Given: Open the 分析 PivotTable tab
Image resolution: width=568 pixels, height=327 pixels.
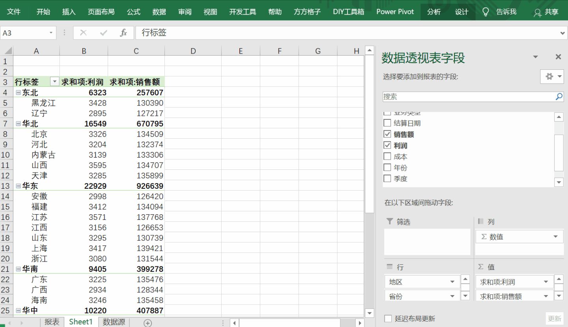Looking at the screenshot, I should [x=434, y=11].
